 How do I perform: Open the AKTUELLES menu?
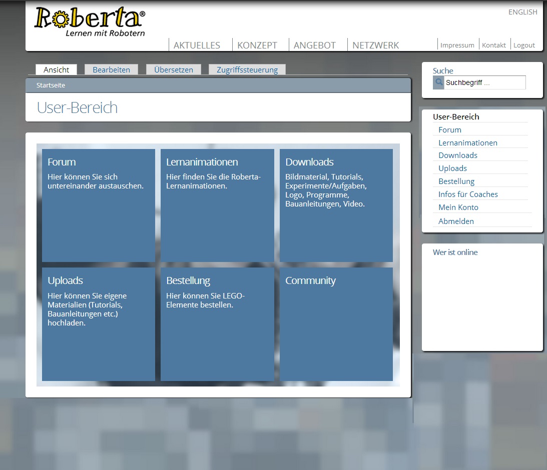click(x=197, y=45)
